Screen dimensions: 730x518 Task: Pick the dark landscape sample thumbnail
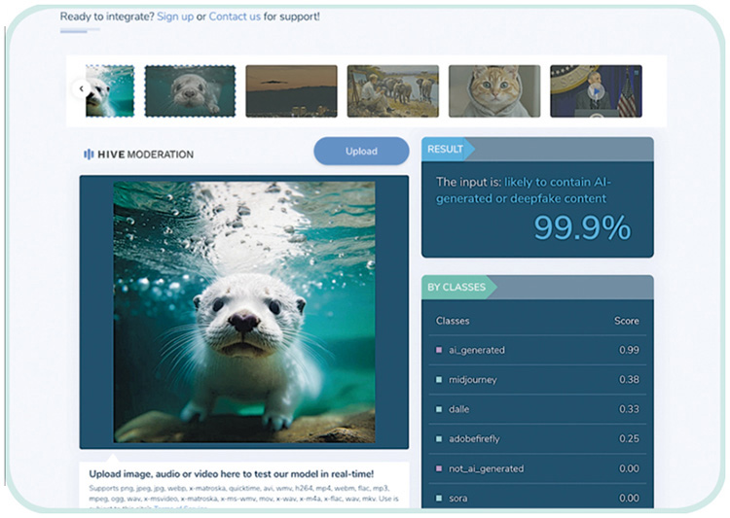pos(291,91)
